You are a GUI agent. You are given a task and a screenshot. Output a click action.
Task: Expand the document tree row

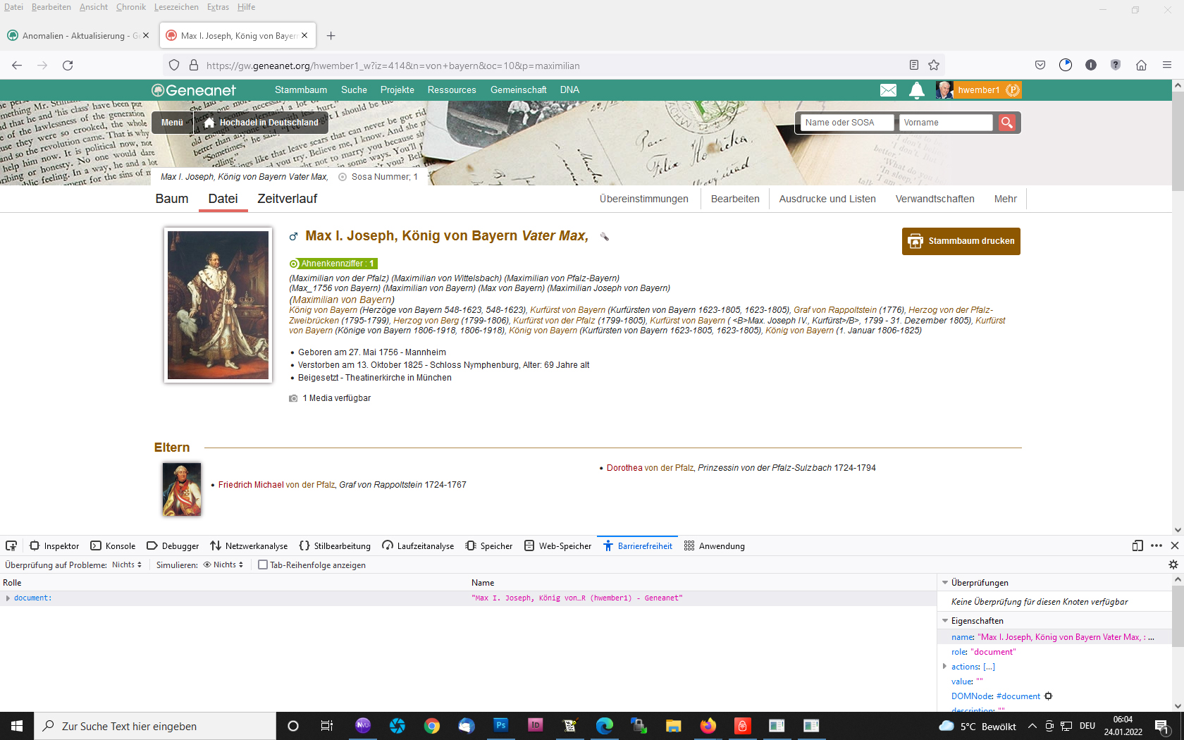[8, 598]
